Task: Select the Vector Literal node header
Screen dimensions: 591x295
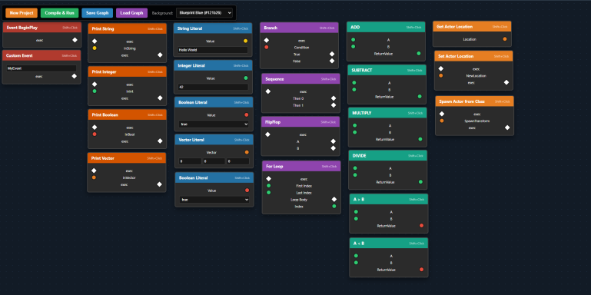Action: tap(214, 140)
